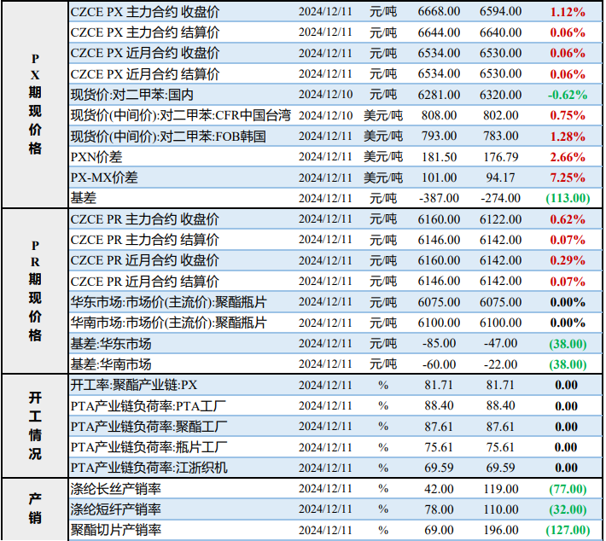Viewport: 606px width, 541px height.
Task: Click the 开工情况 section header cell
Action: tap(35, 425)
